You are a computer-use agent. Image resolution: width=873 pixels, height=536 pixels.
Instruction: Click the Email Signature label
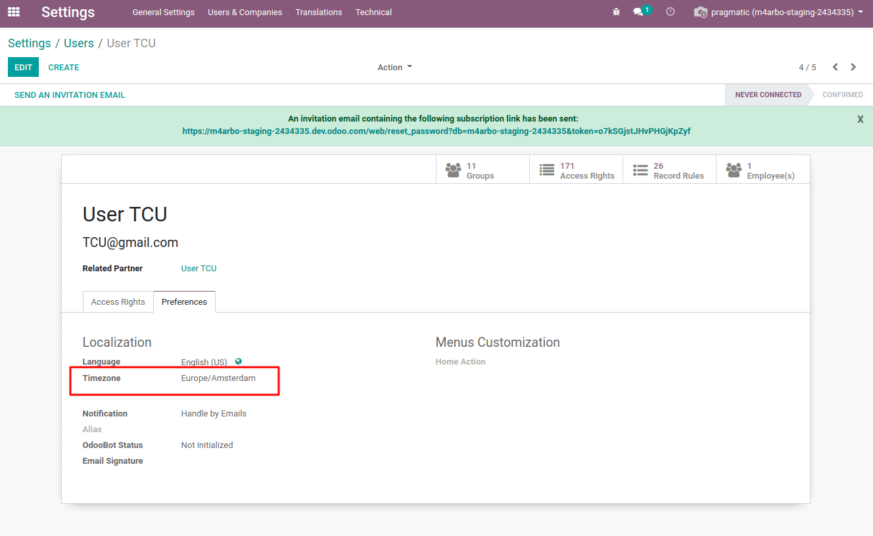coord(112,461)
